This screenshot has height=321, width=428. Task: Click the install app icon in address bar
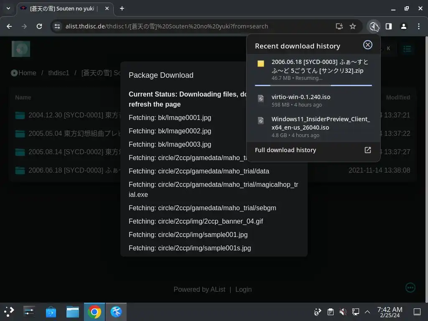pos(339,26)
